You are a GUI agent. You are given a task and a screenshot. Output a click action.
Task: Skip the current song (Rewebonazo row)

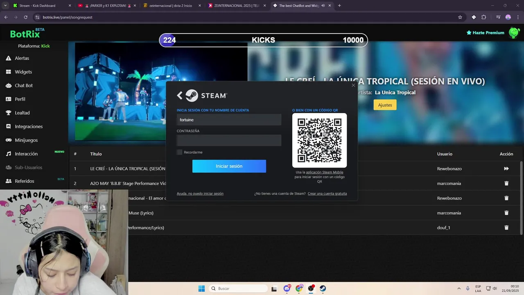(x=506, y=168)
